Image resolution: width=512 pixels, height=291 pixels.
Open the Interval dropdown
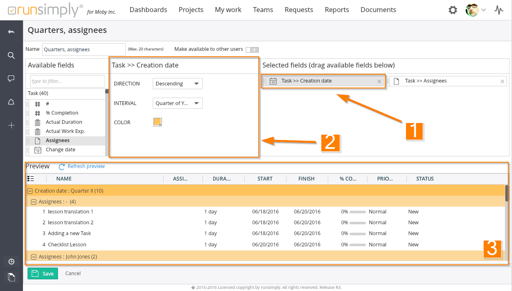(x=177, y=103)
